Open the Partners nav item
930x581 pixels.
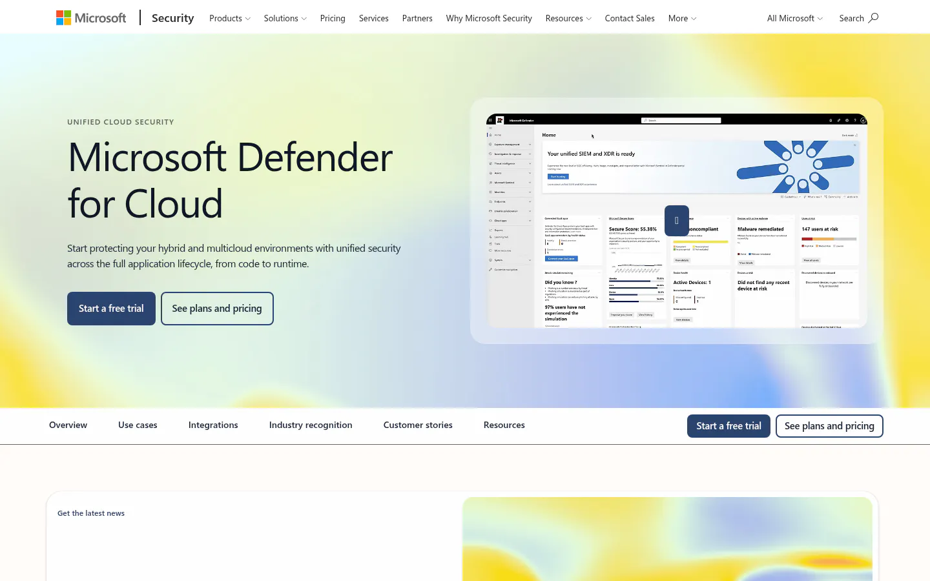point(417,18)
